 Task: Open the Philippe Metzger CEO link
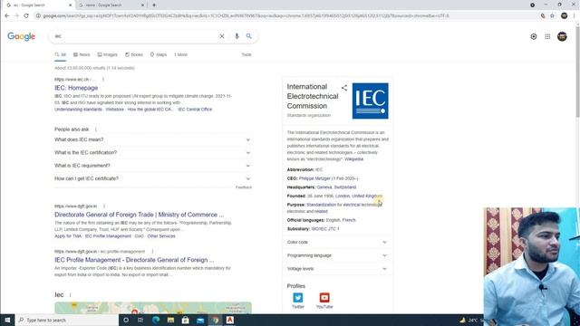314,178
